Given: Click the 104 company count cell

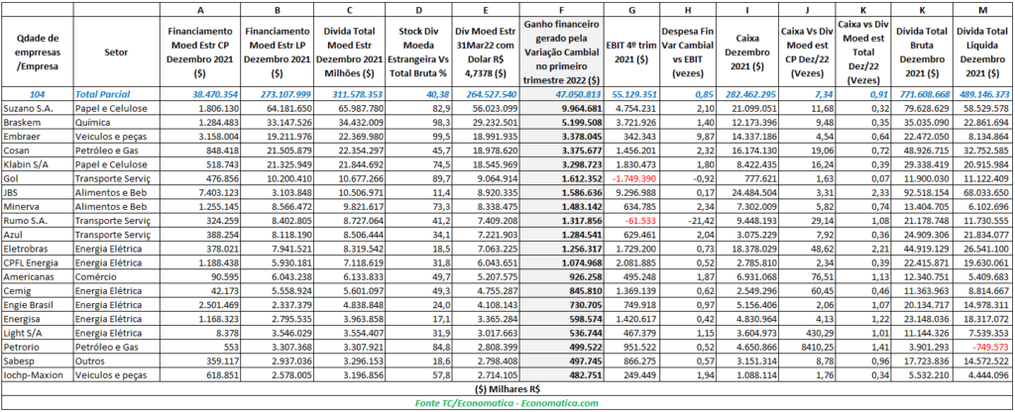Looking at the screenshot, I should tap(38, 94).
